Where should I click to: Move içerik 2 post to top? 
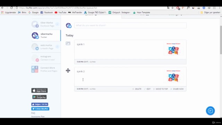160,89
